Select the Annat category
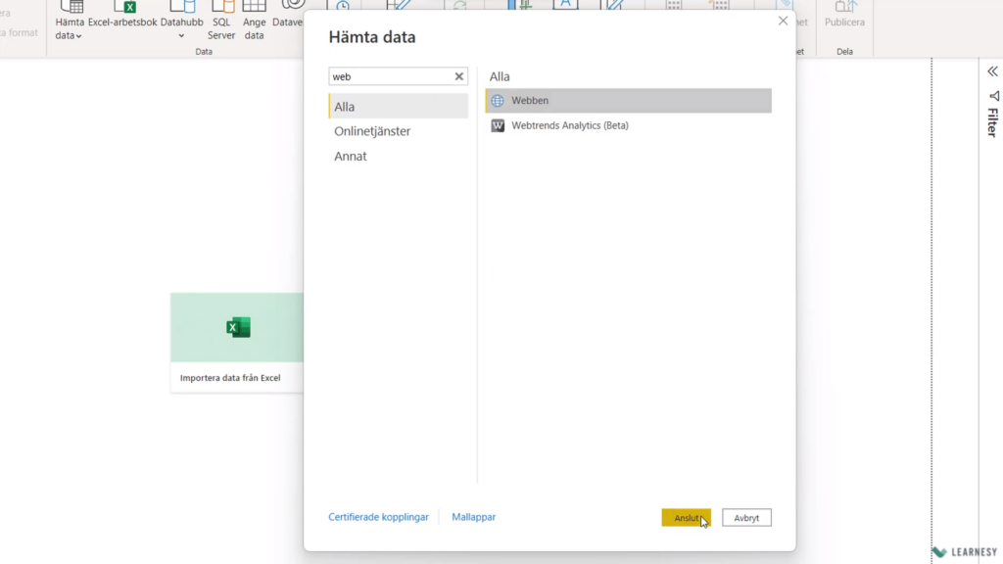The height and width of the screenshot is (564, 1003). click(351, 157)
